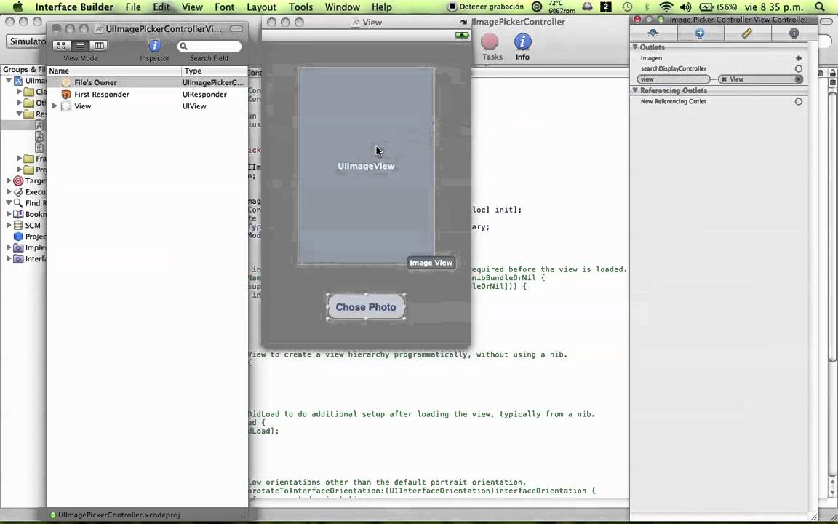Viewport: 838px width, 524px height.
Task: Open the Help menu
Action: click(382, 7)
